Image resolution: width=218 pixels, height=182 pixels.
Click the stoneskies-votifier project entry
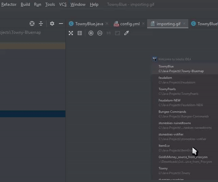click(x=185, y=137)
